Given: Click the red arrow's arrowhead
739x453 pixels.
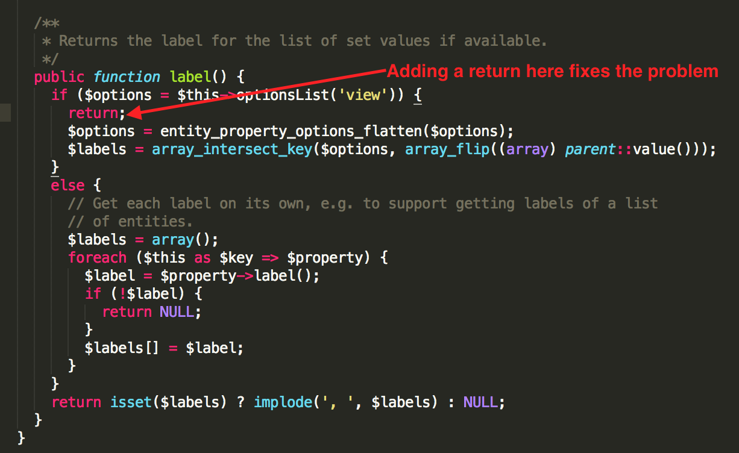Looking at the screenshot, I should tap(133, 113).
